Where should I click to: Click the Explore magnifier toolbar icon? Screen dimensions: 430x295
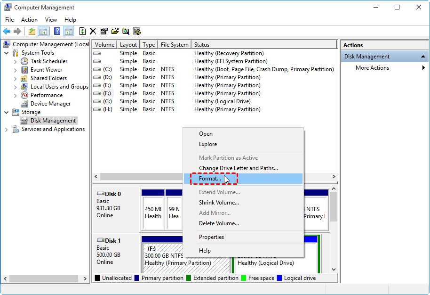pos(126,31)
